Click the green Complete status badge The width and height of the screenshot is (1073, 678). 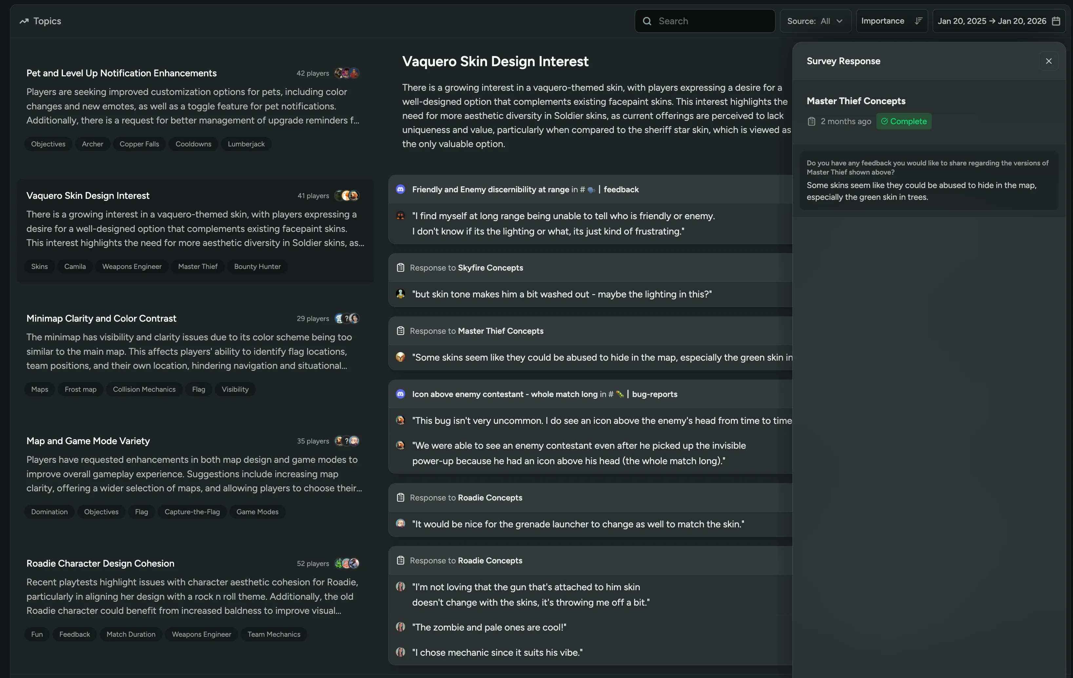point(904,121)
